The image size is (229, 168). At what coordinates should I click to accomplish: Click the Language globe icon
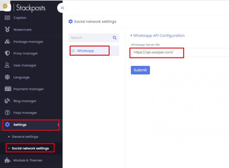(7, 77)
